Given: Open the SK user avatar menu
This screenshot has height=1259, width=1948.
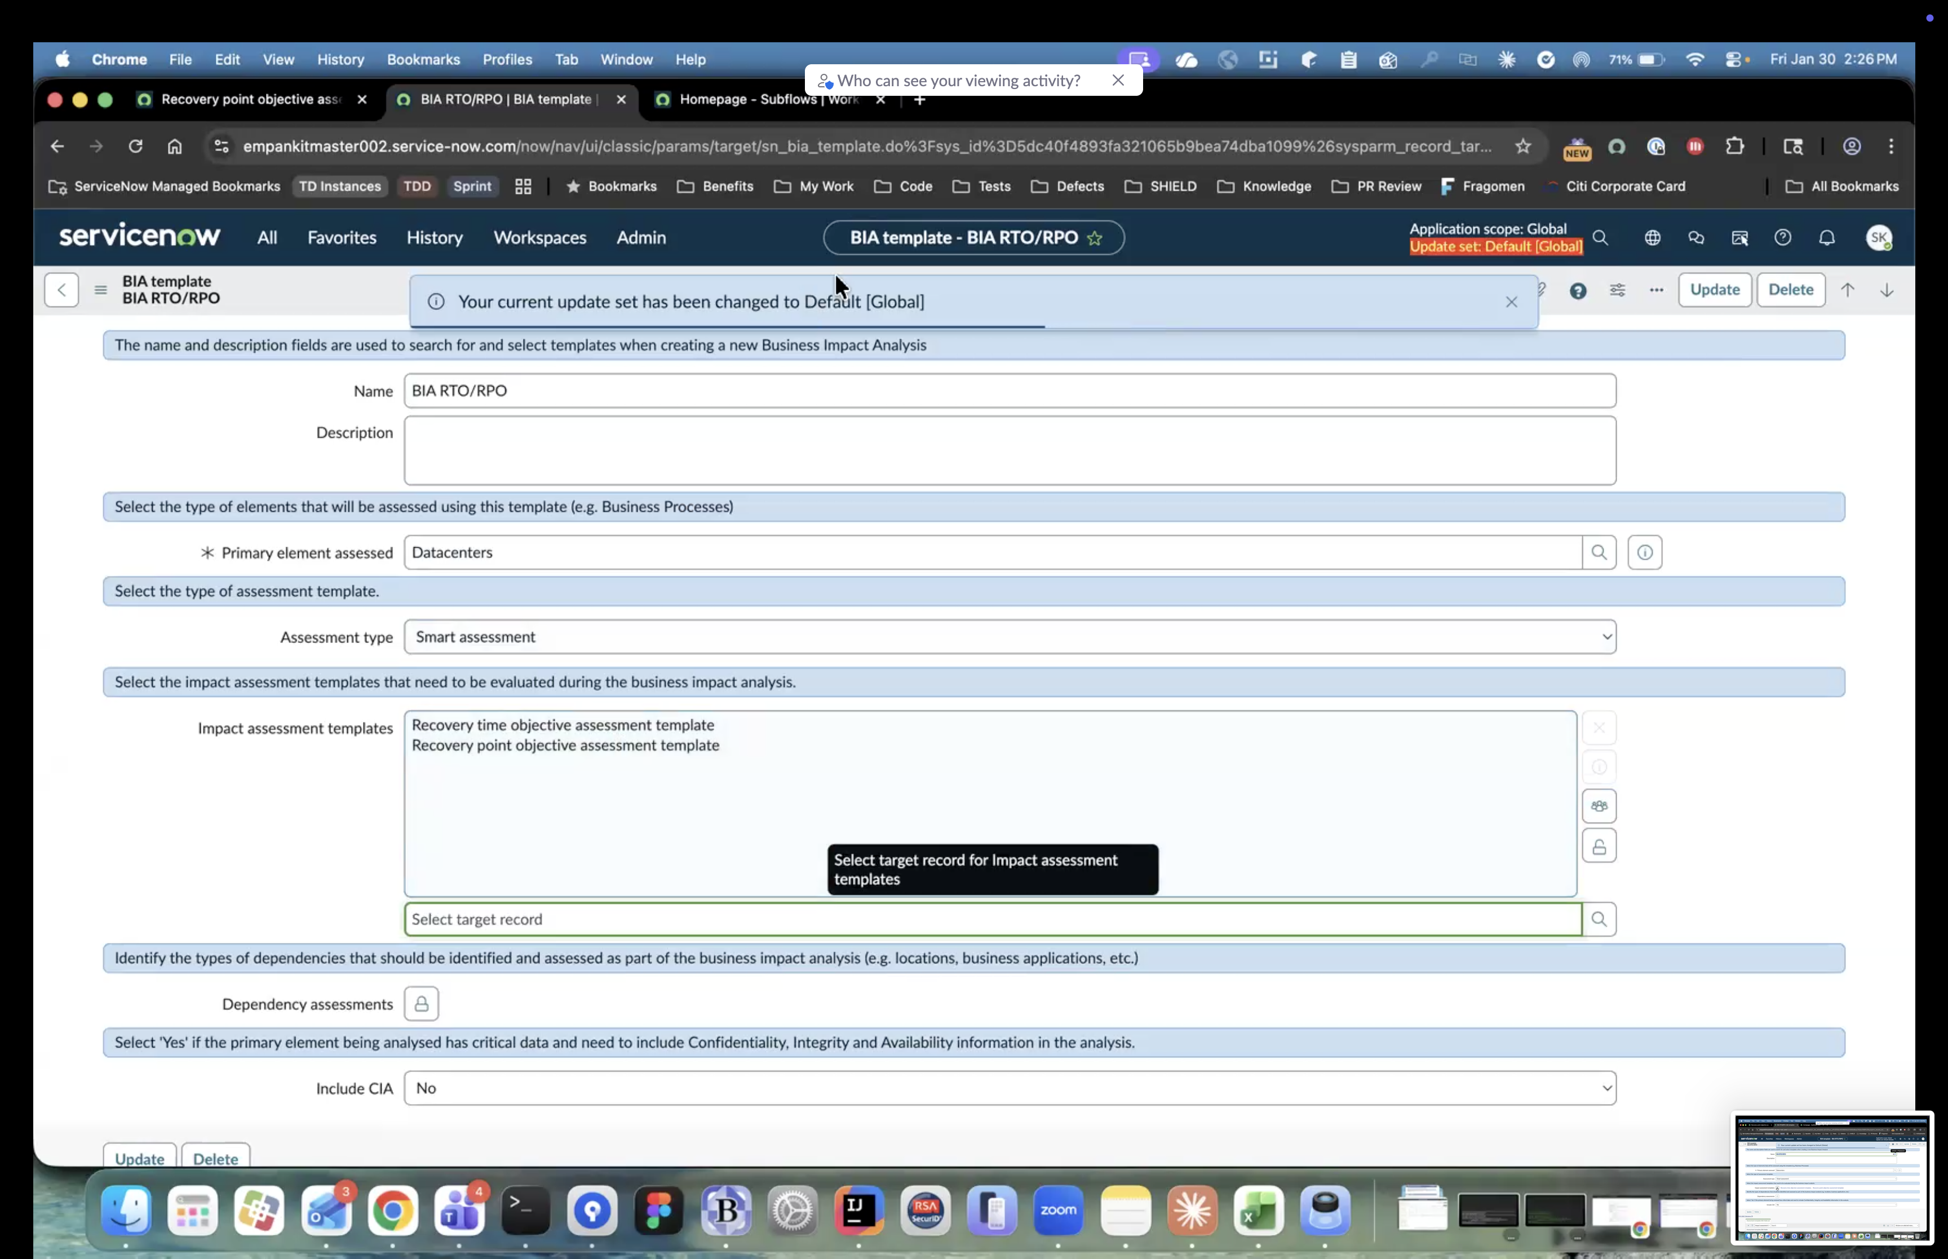Looking at the screenshot, I should (x=1879, y=238).
